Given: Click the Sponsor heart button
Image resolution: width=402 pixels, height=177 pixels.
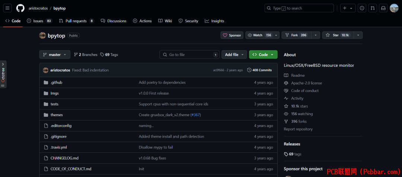Looking at the screenshot, I should point(232,35).
